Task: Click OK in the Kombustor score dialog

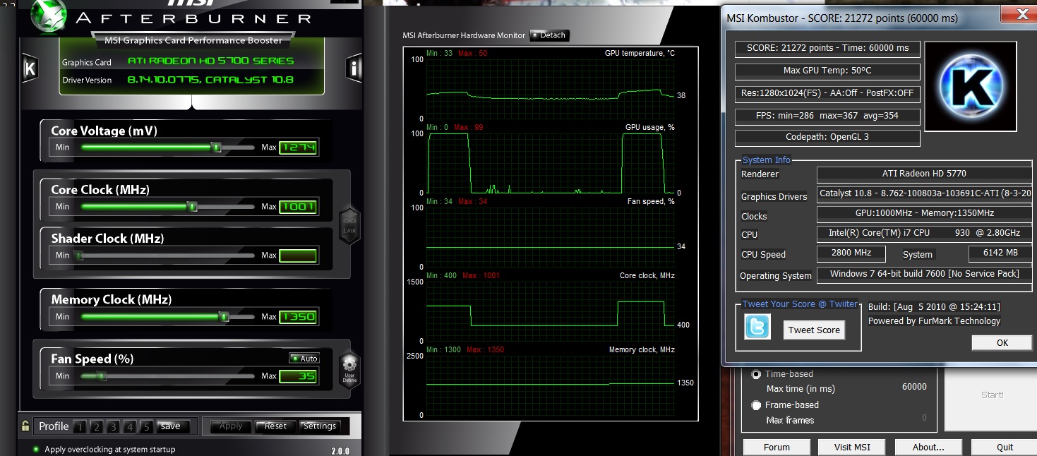Action: point(1002,342)
